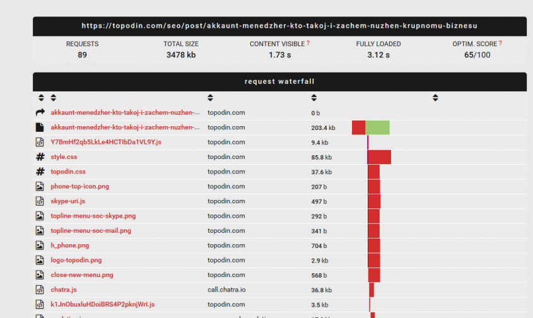Viewport: 533px width, 318px height.
Task: Click the redirect arrow icon in first row
Action: [x=40, y=113]
